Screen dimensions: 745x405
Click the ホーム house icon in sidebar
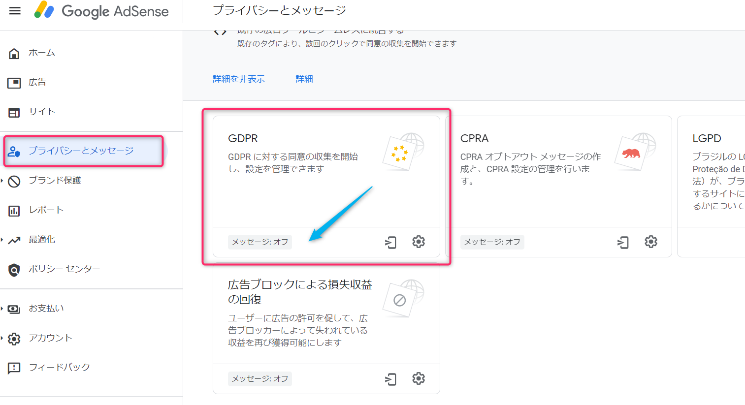click(x=14, y=53)
